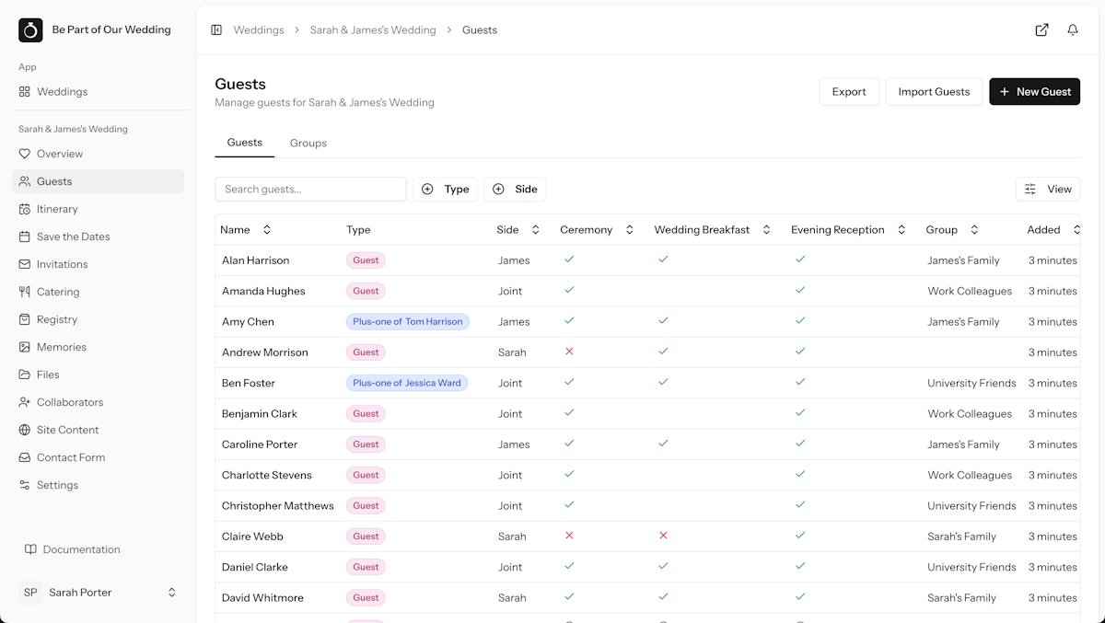The width and height of the screenshot is (1105, 623).
Task: Open the Amanda Hughes guest row
Action: point(647,291)
